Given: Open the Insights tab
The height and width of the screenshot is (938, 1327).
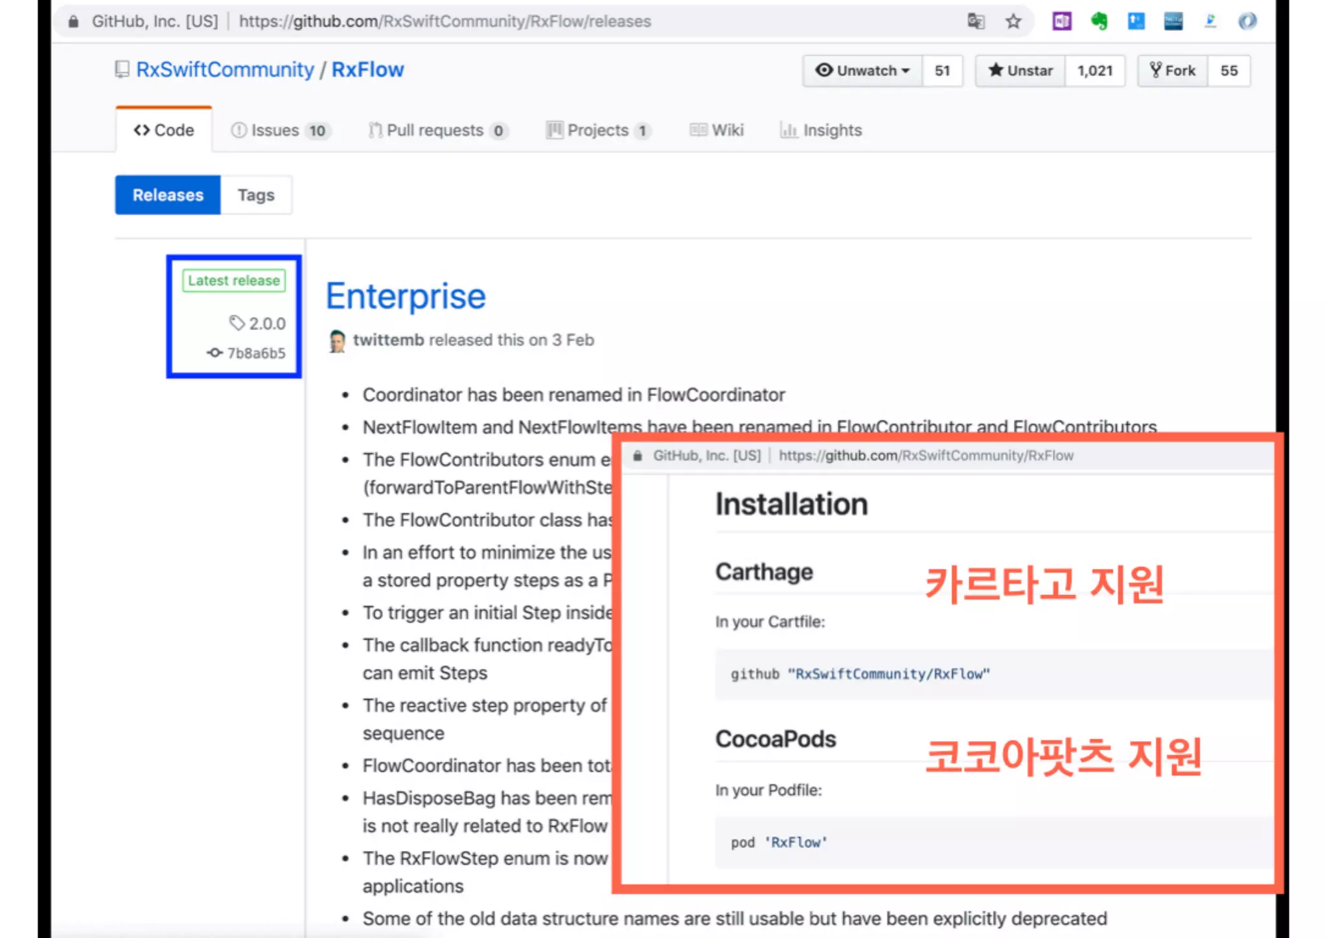Looking at the screenshot, I should 821,130.
